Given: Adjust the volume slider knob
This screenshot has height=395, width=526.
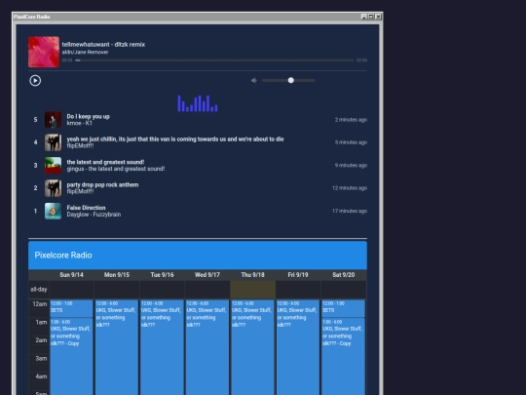Looking at the screenshot, I should coord(291,80).
